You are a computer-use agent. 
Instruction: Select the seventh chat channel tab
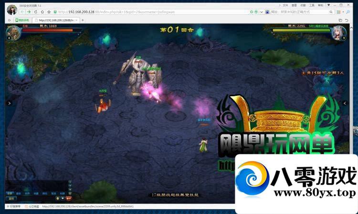[x=63, y=193]
